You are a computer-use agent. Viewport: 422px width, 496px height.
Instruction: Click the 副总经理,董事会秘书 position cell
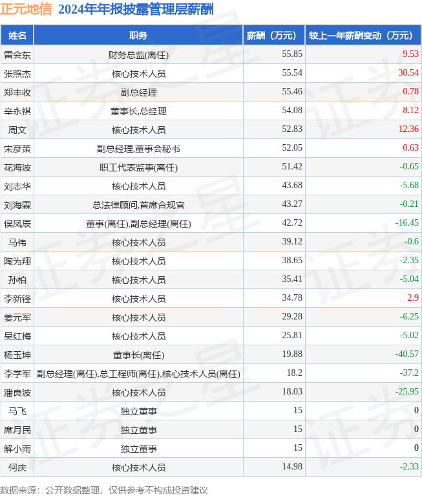click(x=138, y=149)
